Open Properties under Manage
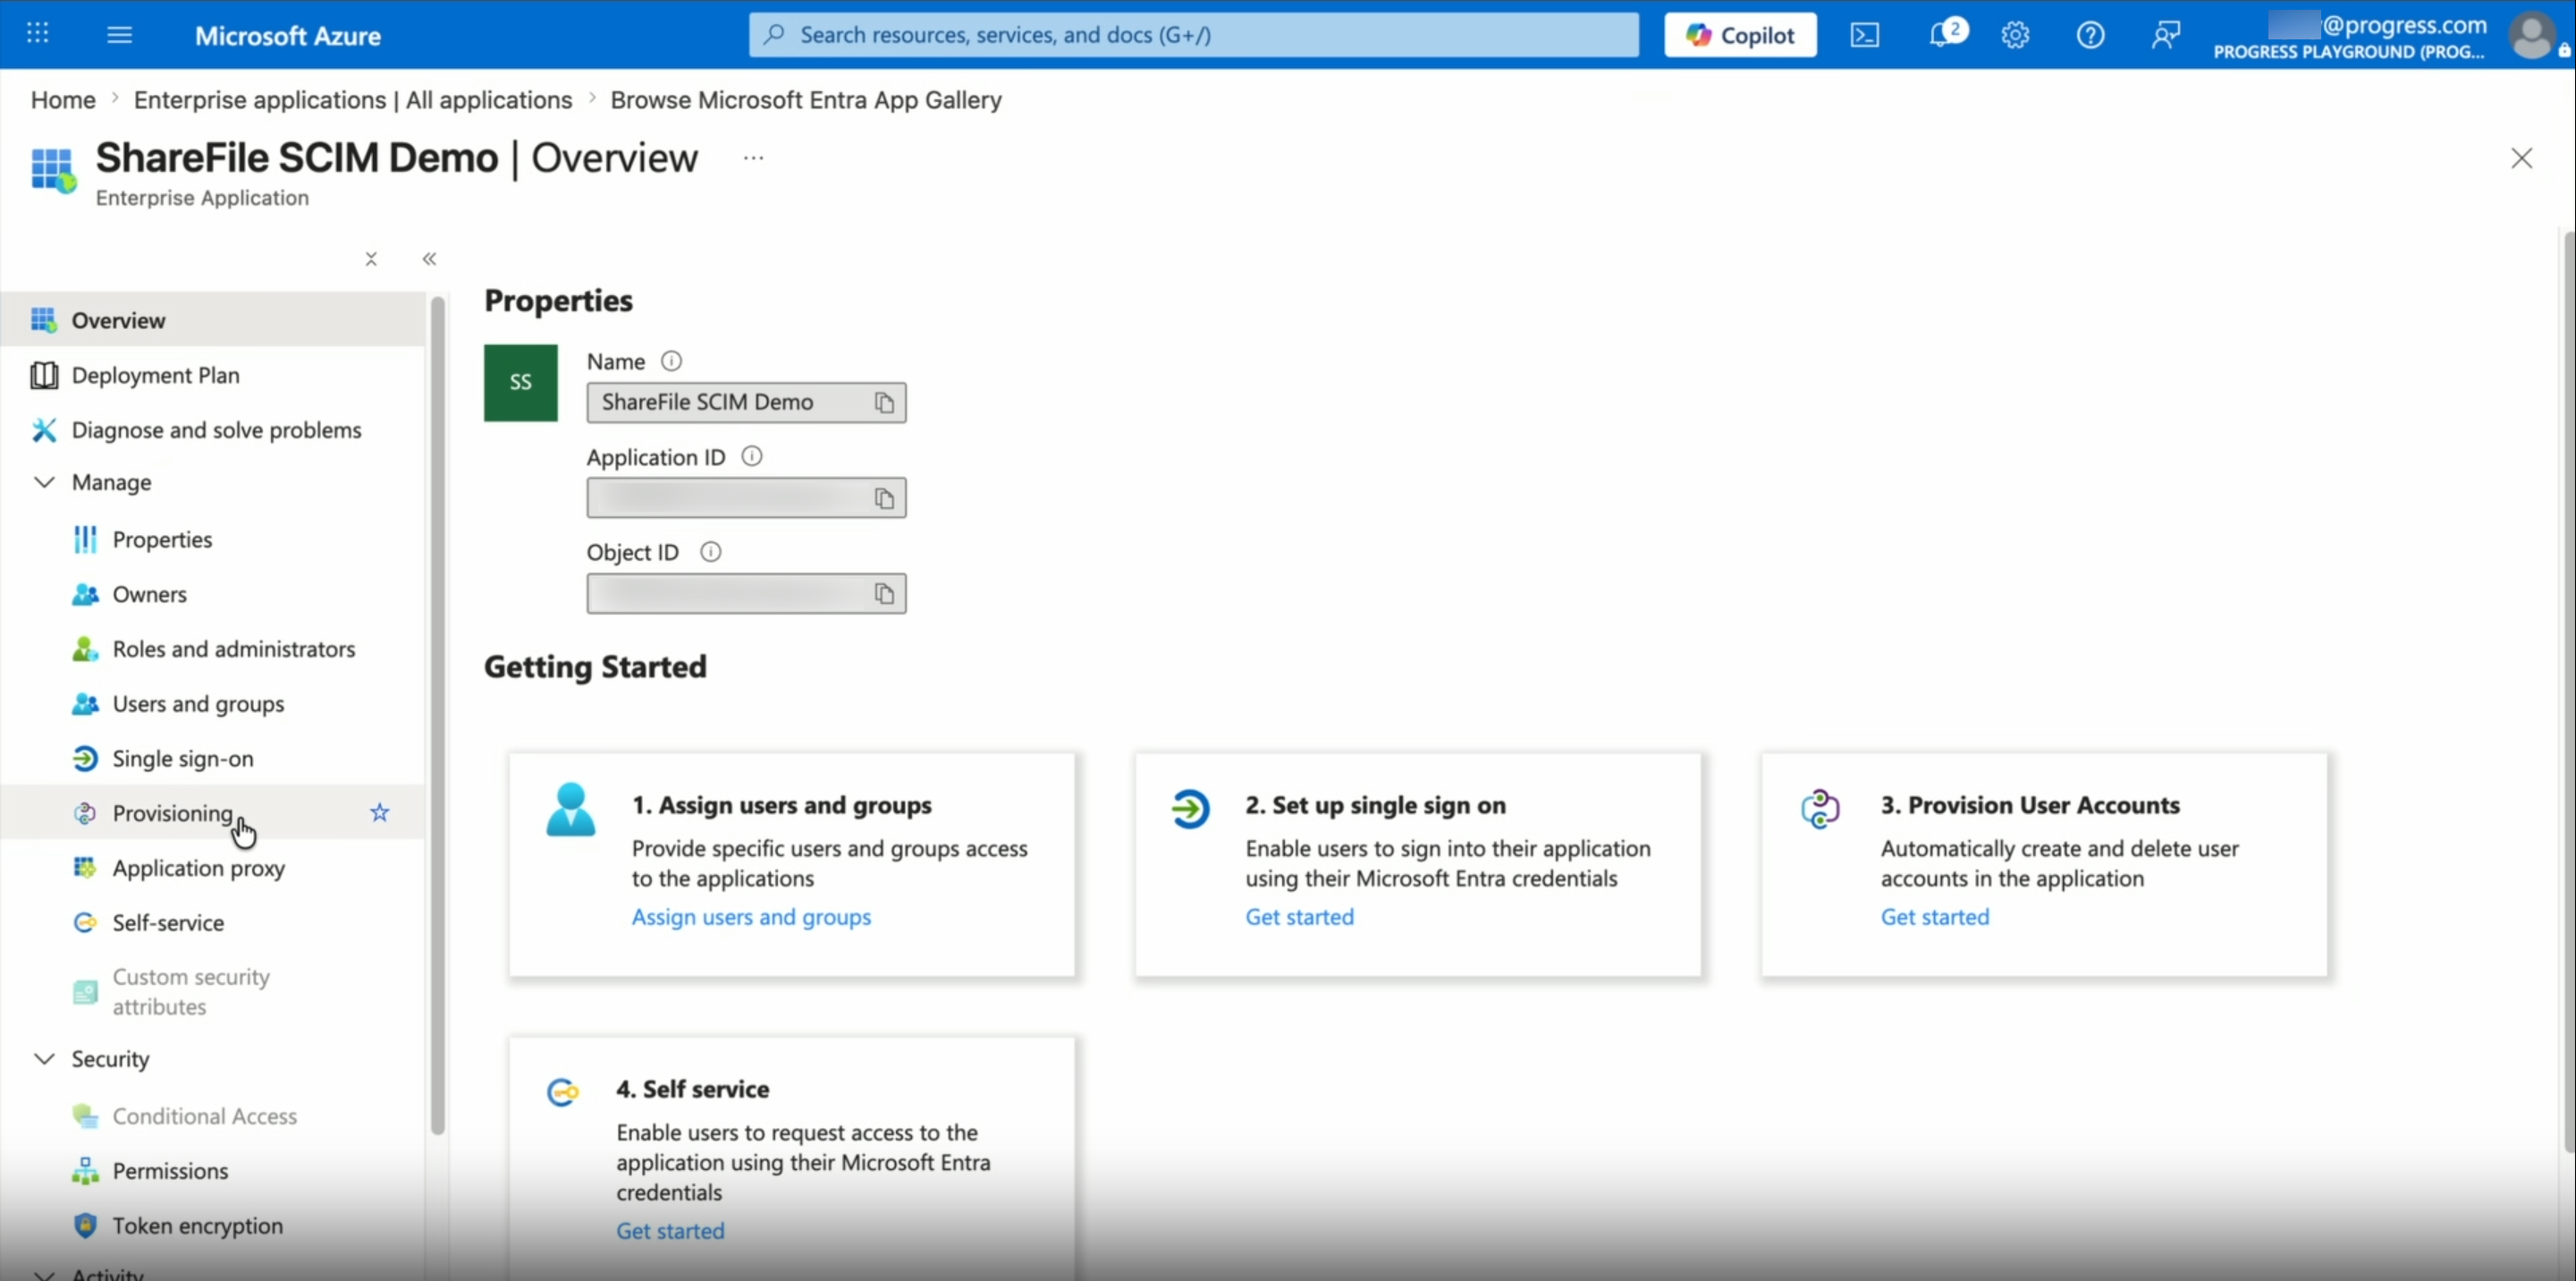2576x1281 pixels. pyautogui.click(x=212, y=539)
